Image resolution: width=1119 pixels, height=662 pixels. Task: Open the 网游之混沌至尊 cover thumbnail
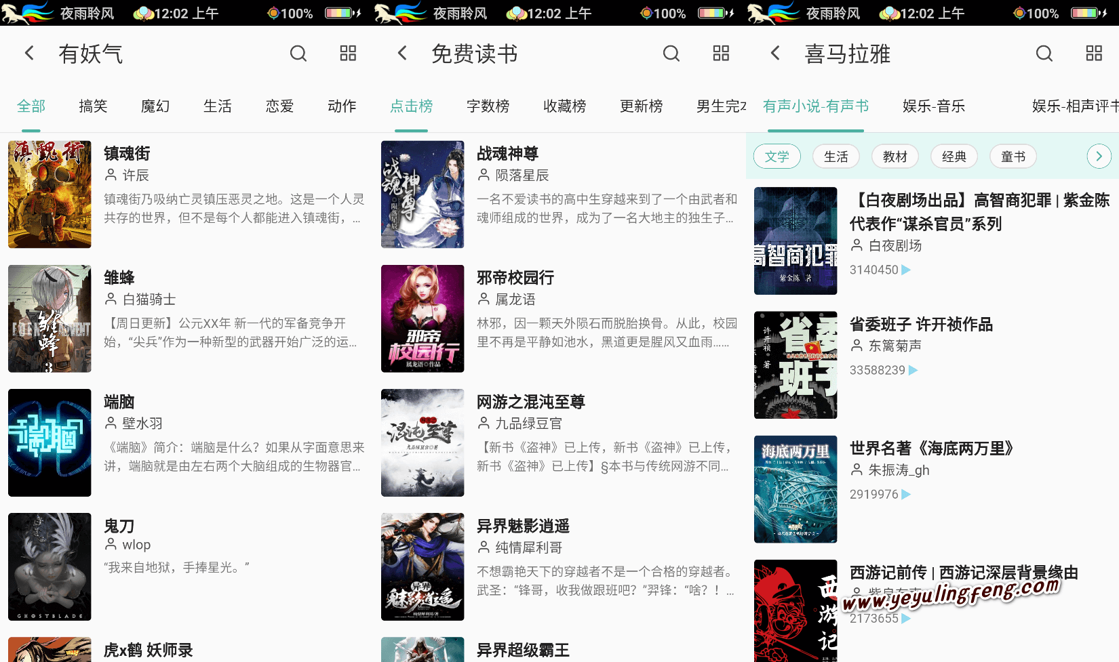click(x=423, y=442)
